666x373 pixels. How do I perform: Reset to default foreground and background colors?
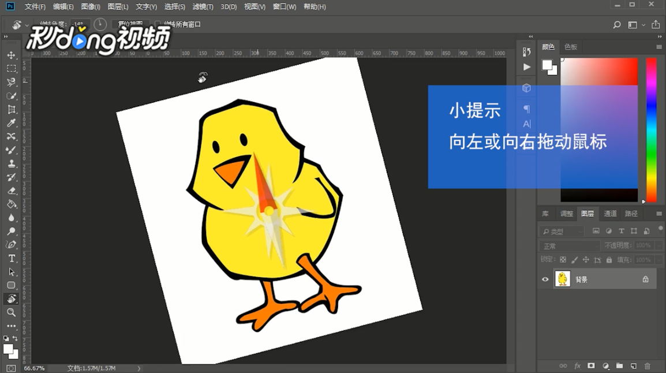point(6,338)
